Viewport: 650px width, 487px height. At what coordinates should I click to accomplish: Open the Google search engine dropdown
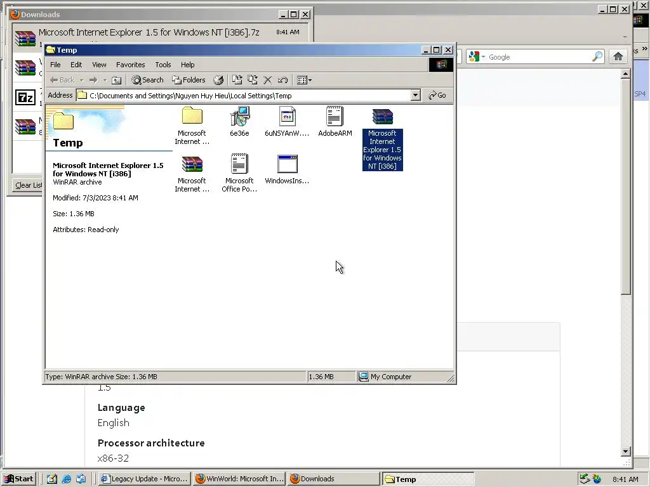pyautogui.click(x=477, y=56)
